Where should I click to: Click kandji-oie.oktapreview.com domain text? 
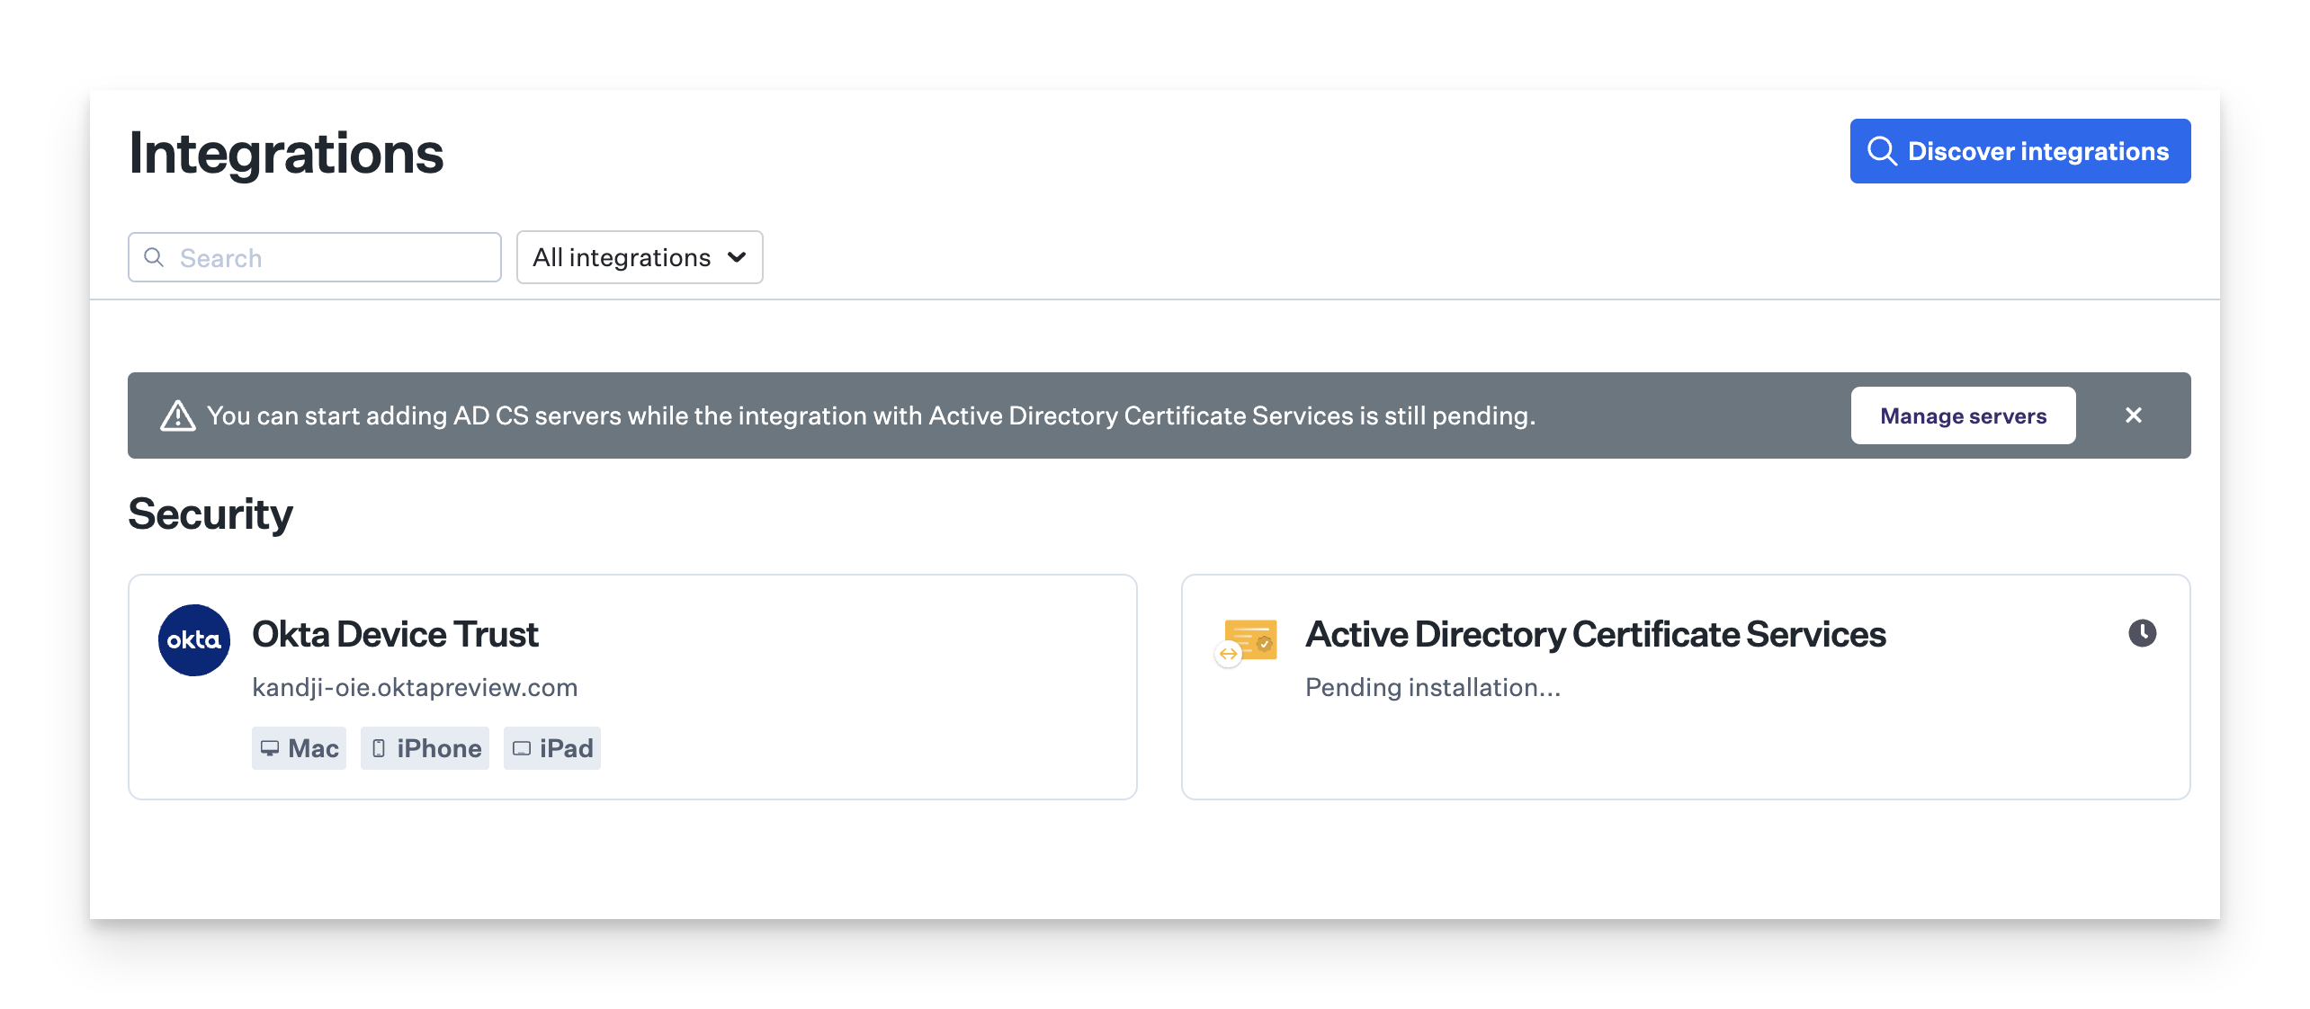(415, 688)
